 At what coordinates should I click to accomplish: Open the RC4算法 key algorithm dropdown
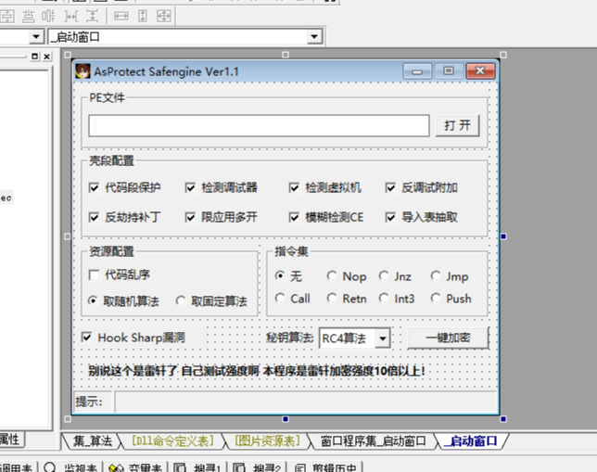[x=382, y=338]
